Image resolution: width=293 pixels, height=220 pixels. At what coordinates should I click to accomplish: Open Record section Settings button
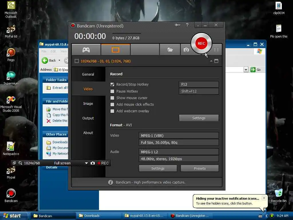coord(199,118)
